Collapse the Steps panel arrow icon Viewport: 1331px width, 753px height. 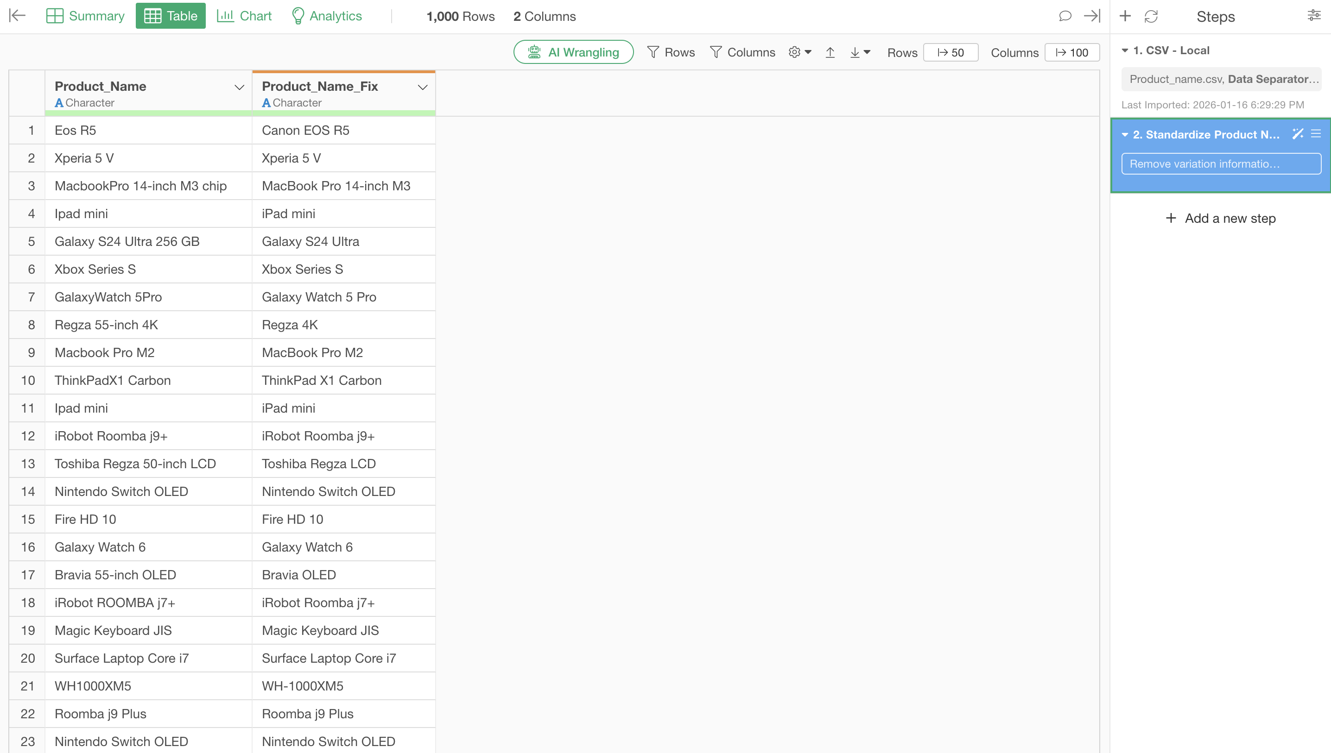tap(1092, 16)
